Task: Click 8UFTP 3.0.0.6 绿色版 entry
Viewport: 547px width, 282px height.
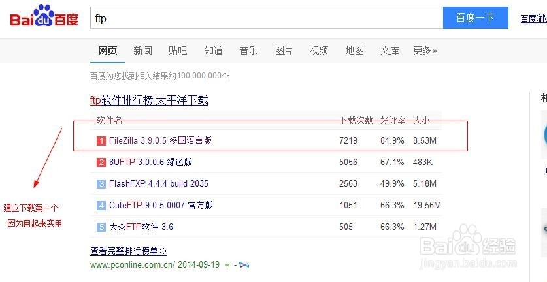Action: 150,162
